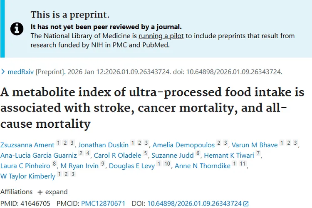Open author Suzanne Judd's link
Image resolution: width=312 pixels, height=208 pixels.
pos(172,156)
